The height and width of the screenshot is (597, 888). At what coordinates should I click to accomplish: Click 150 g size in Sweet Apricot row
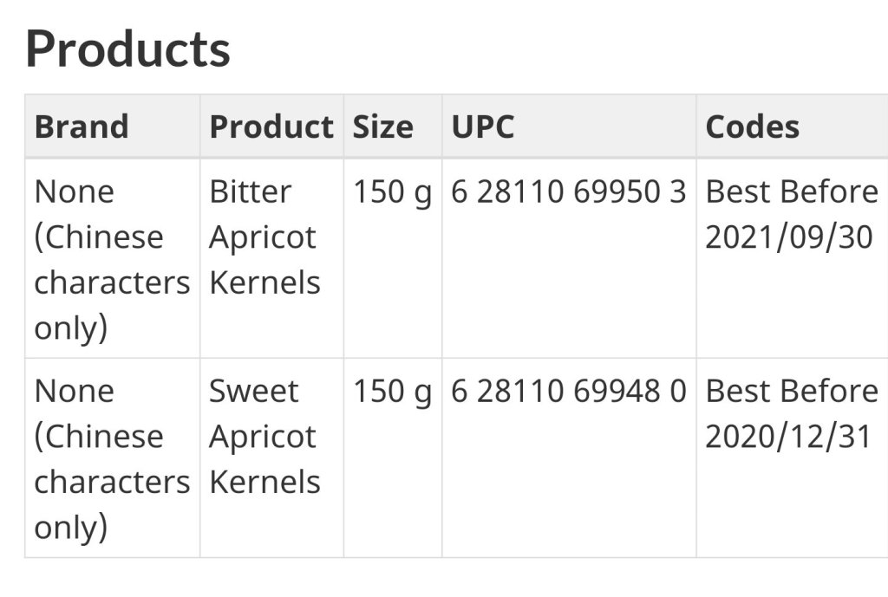[x=392, y=391]
